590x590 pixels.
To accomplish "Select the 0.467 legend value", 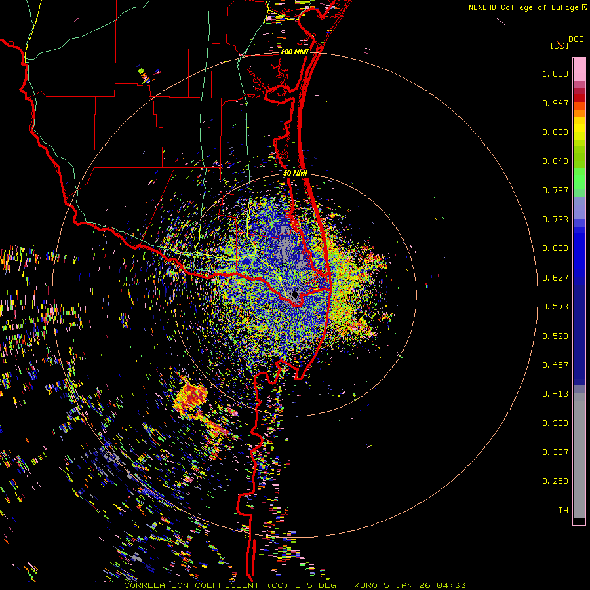I will point(555,365).
